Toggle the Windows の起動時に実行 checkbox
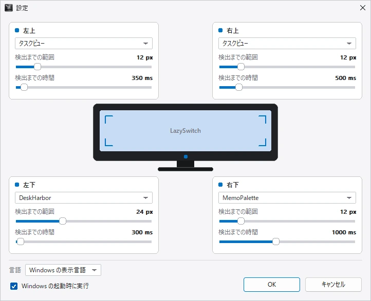This screenshot has width=371, height=301. pyautogui.click(x=14, y=286)
